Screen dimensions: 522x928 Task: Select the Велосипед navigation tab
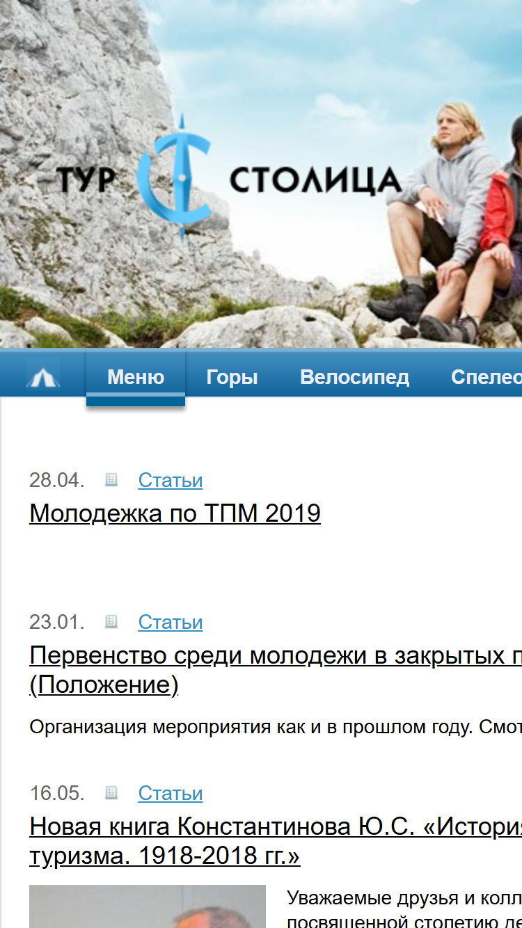[x=354, y=377]
